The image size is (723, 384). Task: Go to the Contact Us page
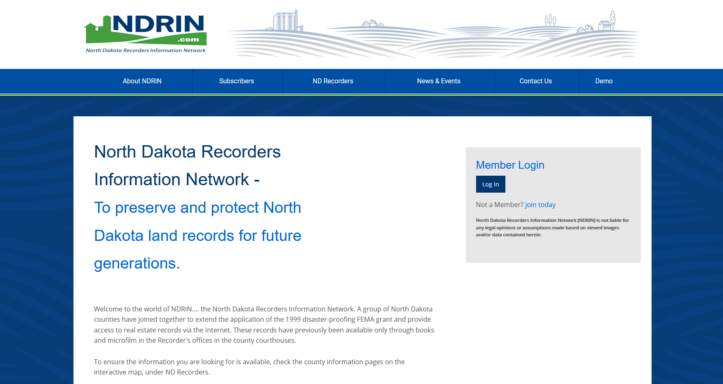(536, 81)
